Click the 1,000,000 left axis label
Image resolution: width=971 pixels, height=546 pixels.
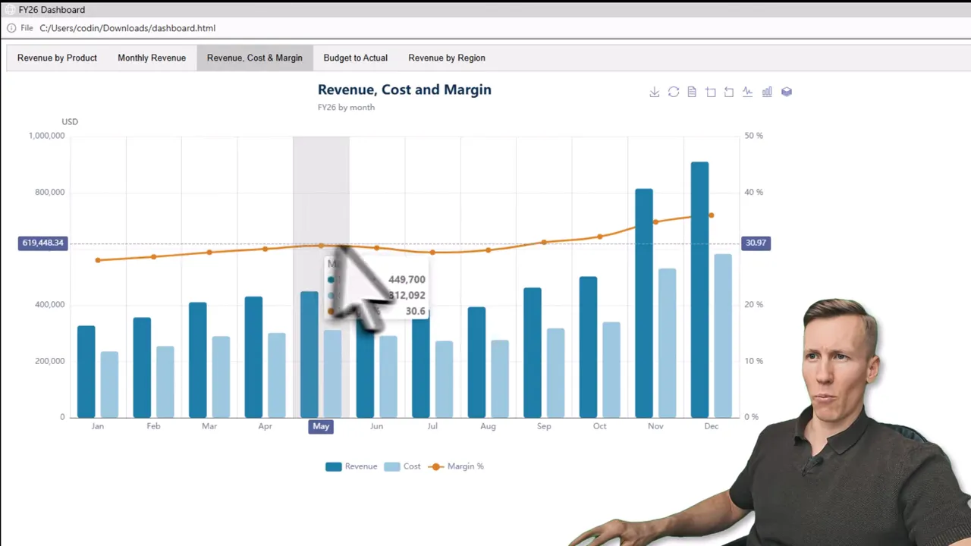[x=46, y=136]
